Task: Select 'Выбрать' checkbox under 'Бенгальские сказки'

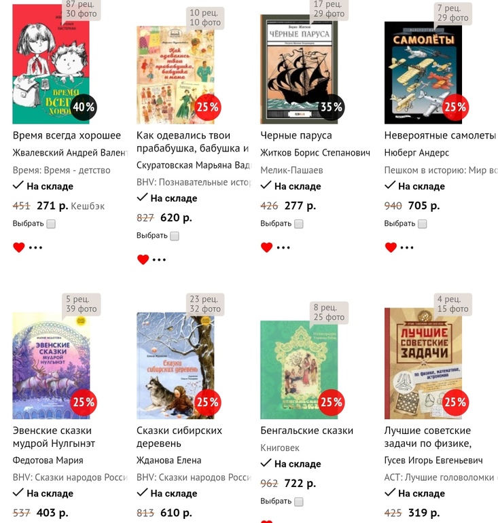Action: pos(299,502)
